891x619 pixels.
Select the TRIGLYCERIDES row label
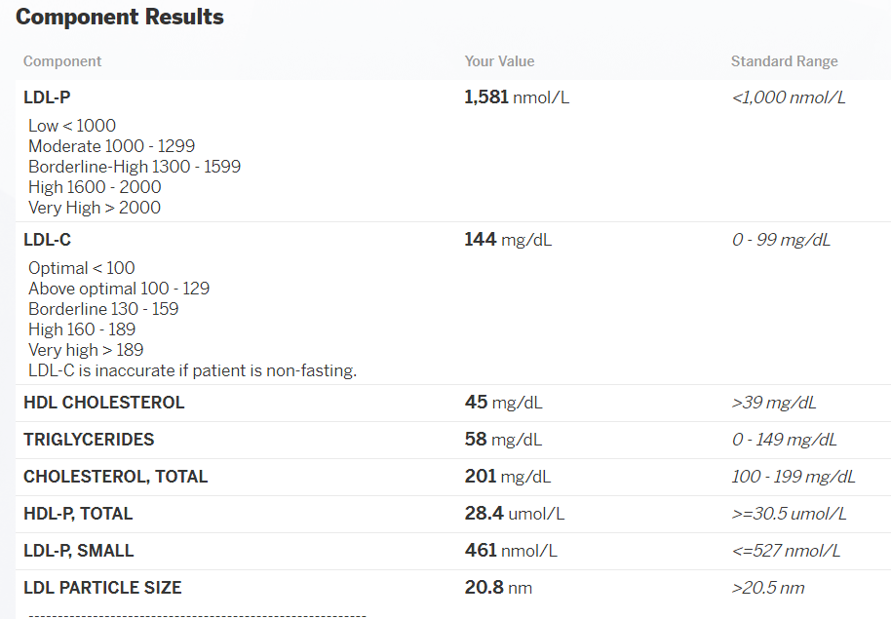pyautogui.click(x=89, y=440)
